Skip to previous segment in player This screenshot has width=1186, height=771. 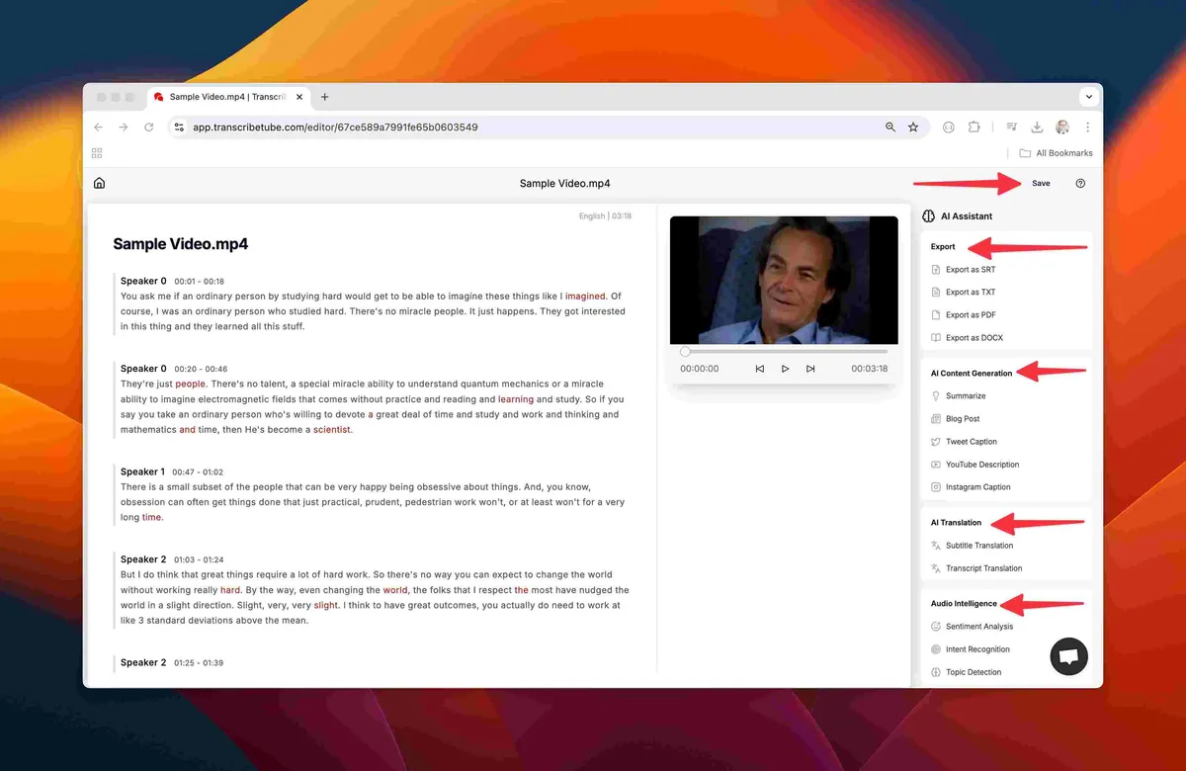[759, 369]
